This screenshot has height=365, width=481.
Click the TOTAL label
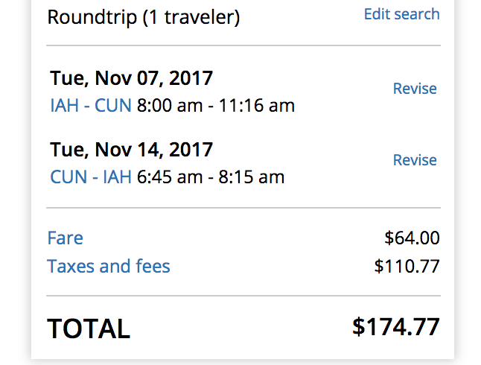89,328
